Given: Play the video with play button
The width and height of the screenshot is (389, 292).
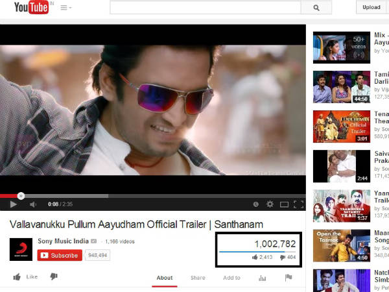Looking at the screenshot, I should point(14,204).
